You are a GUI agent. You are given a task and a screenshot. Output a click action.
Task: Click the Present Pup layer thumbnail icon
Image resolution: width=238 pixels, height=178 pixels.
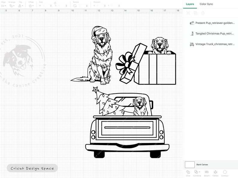[192, 23]
